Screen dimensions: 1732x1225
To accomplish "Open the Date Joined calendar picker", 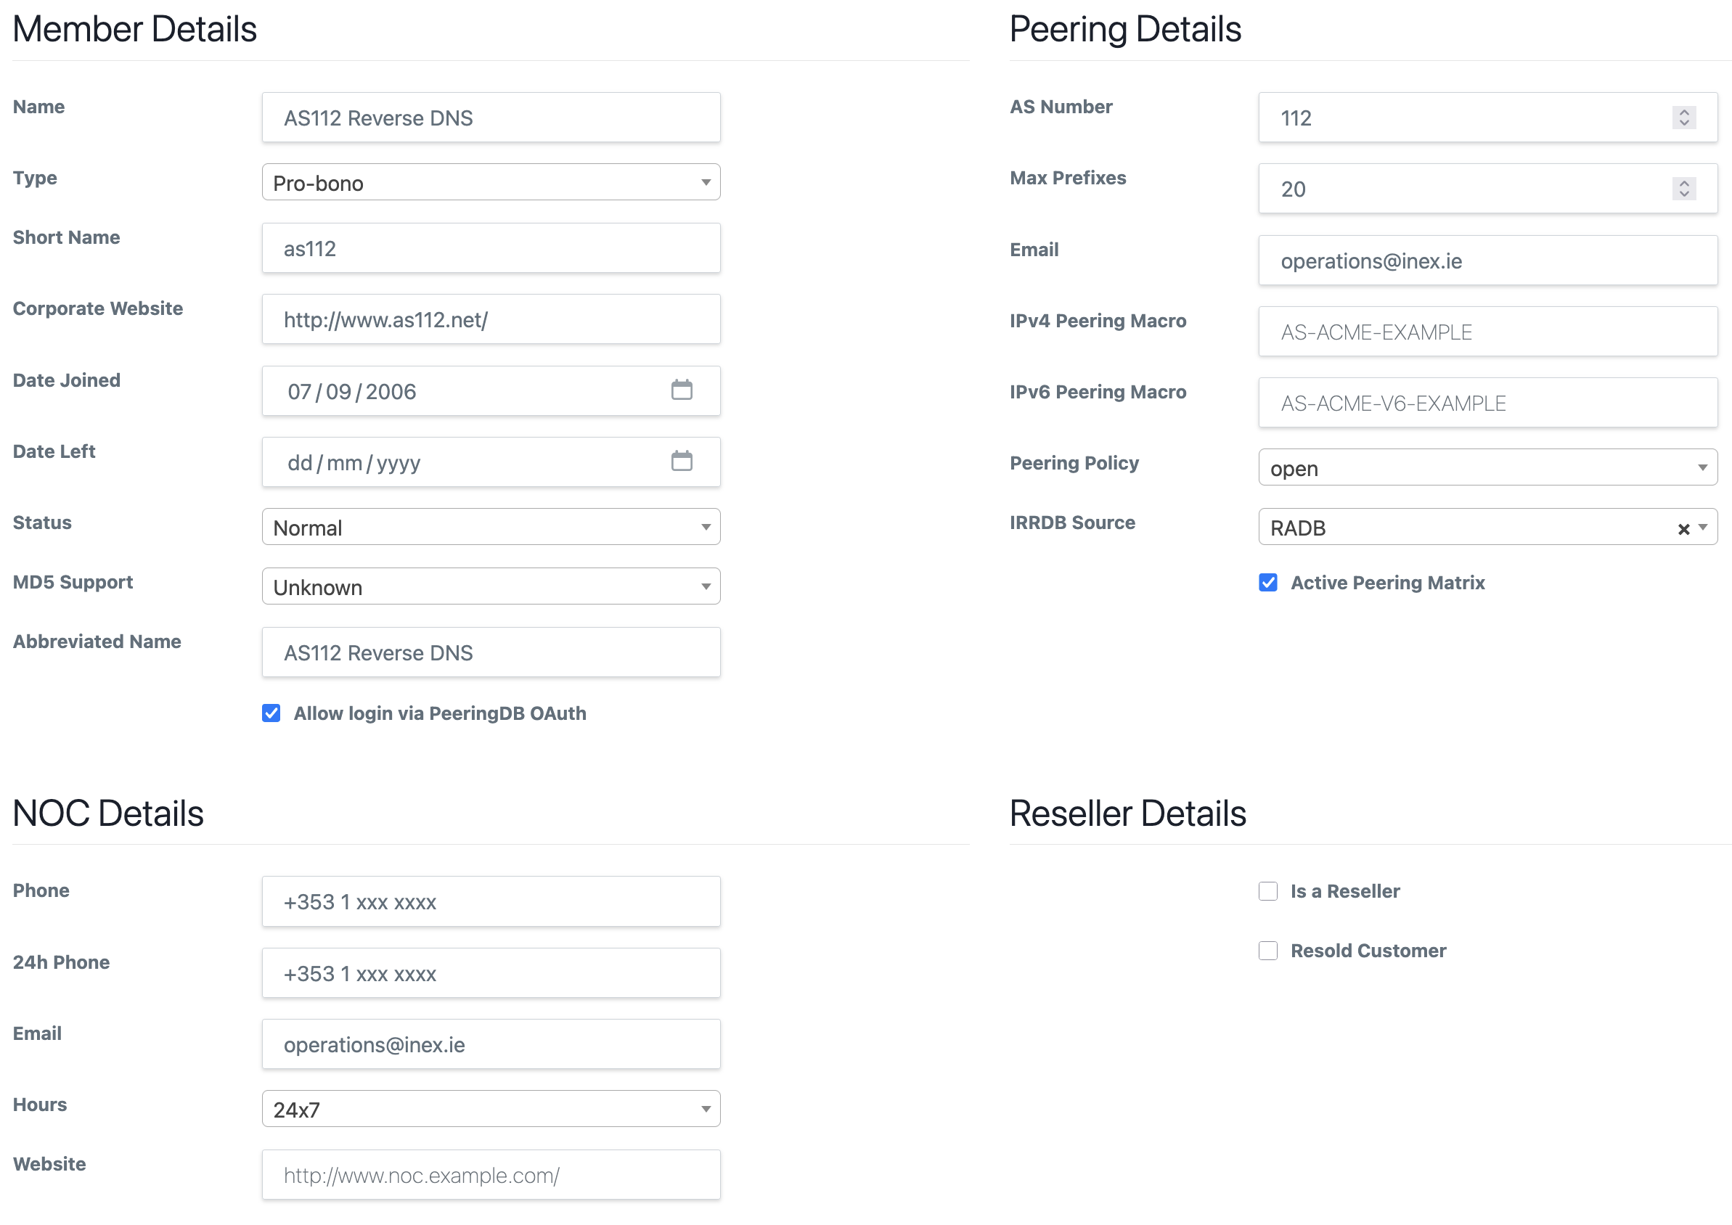I will (x=681, y=390).
